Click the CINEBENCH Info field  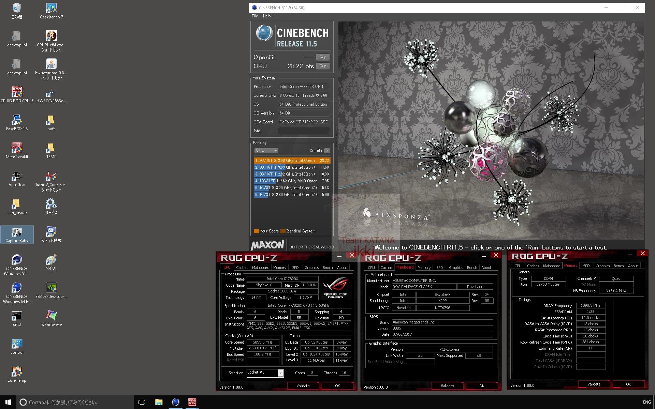[304, 131]
